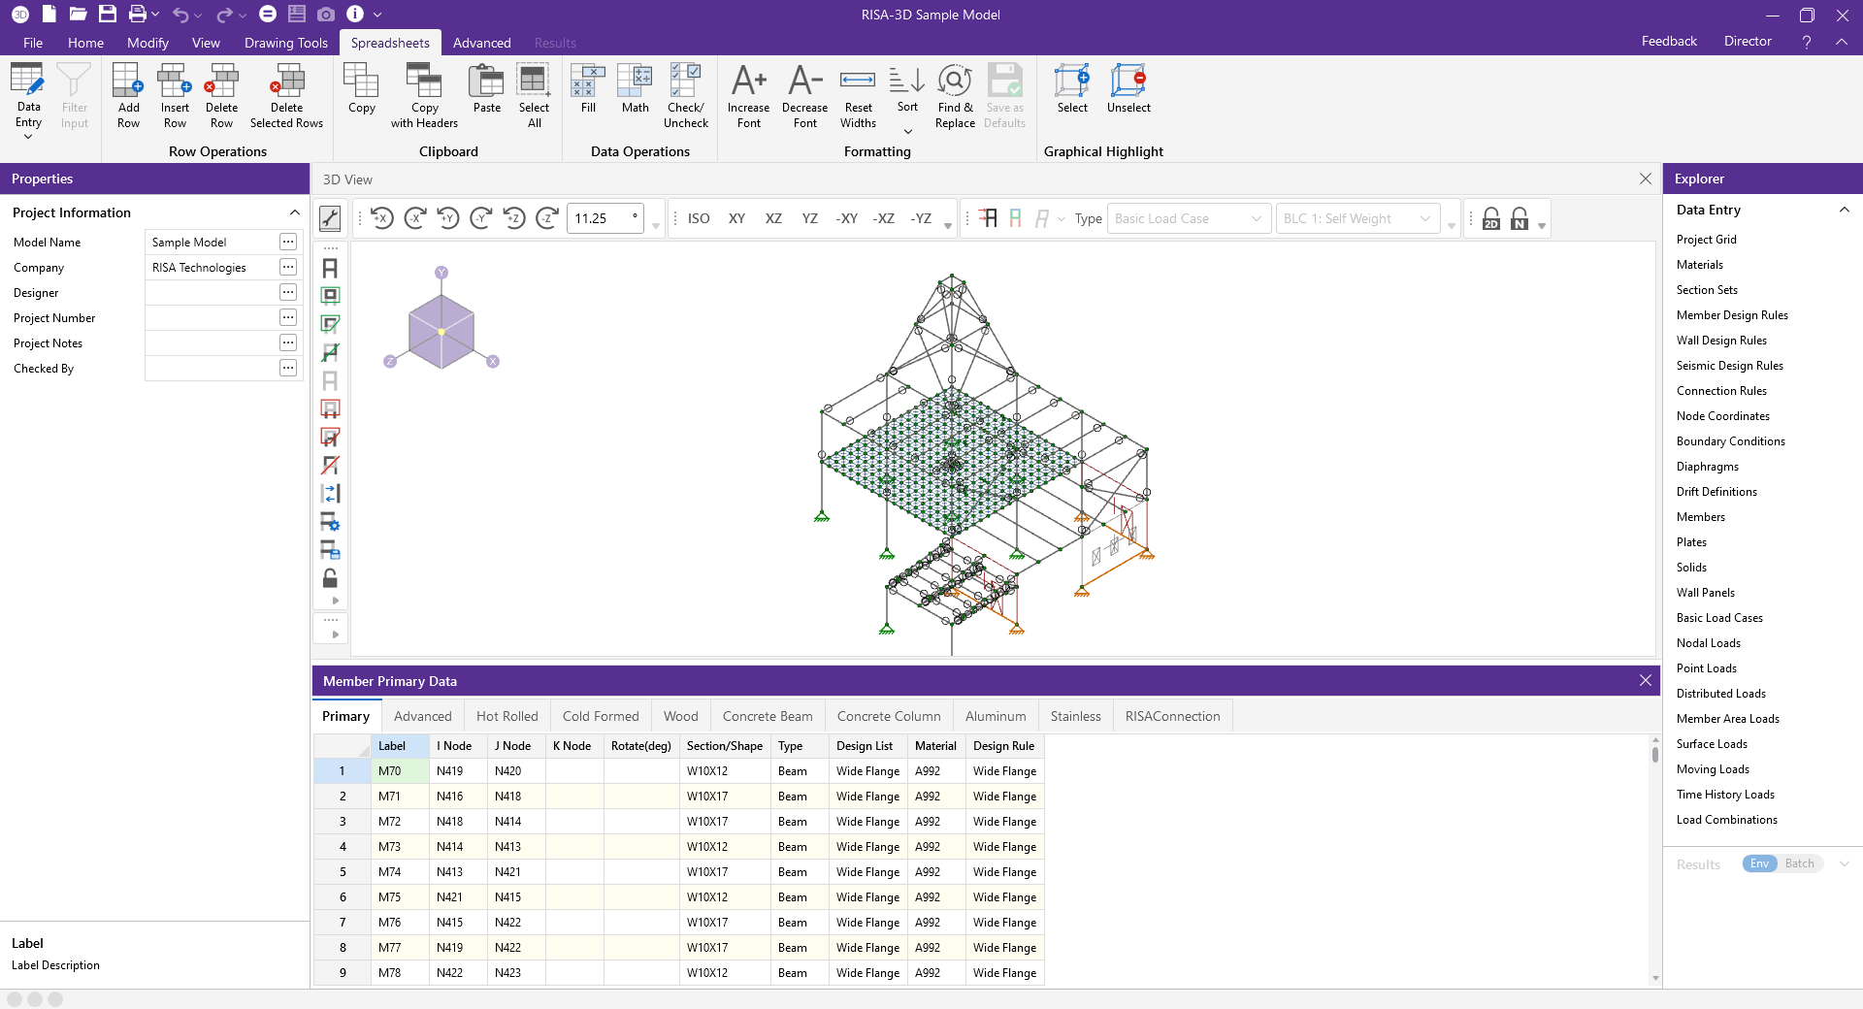
Task: Click Feedback in the top right
Action: (1668, 41)
